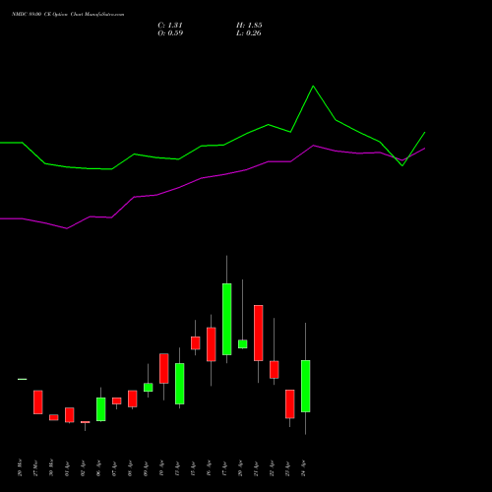Viewport: 492px width, 492px height.
Task: Click the red candle for 10 Apr
Action: pos(164,368)
